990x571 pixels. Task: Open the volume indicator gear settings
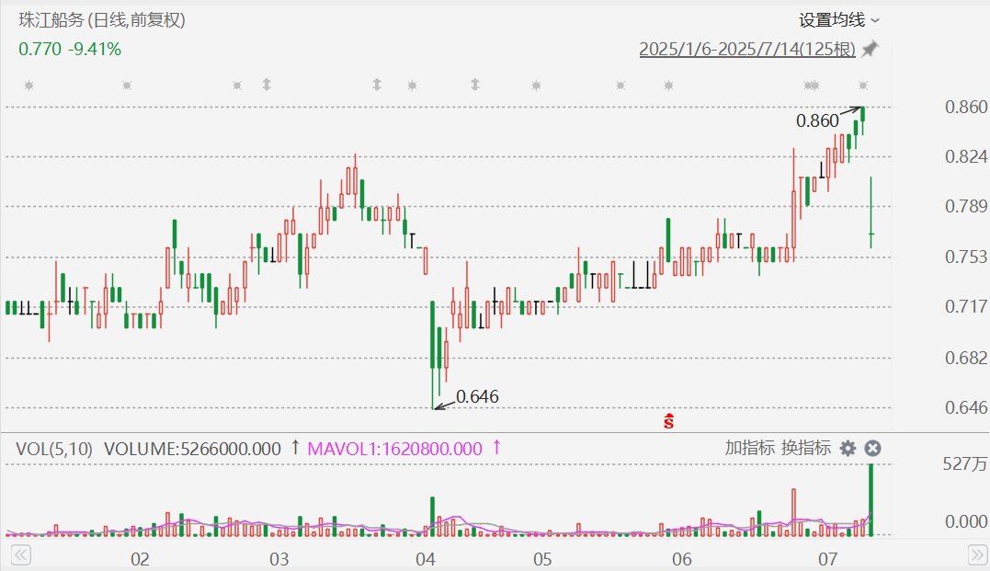coord(848,448)
